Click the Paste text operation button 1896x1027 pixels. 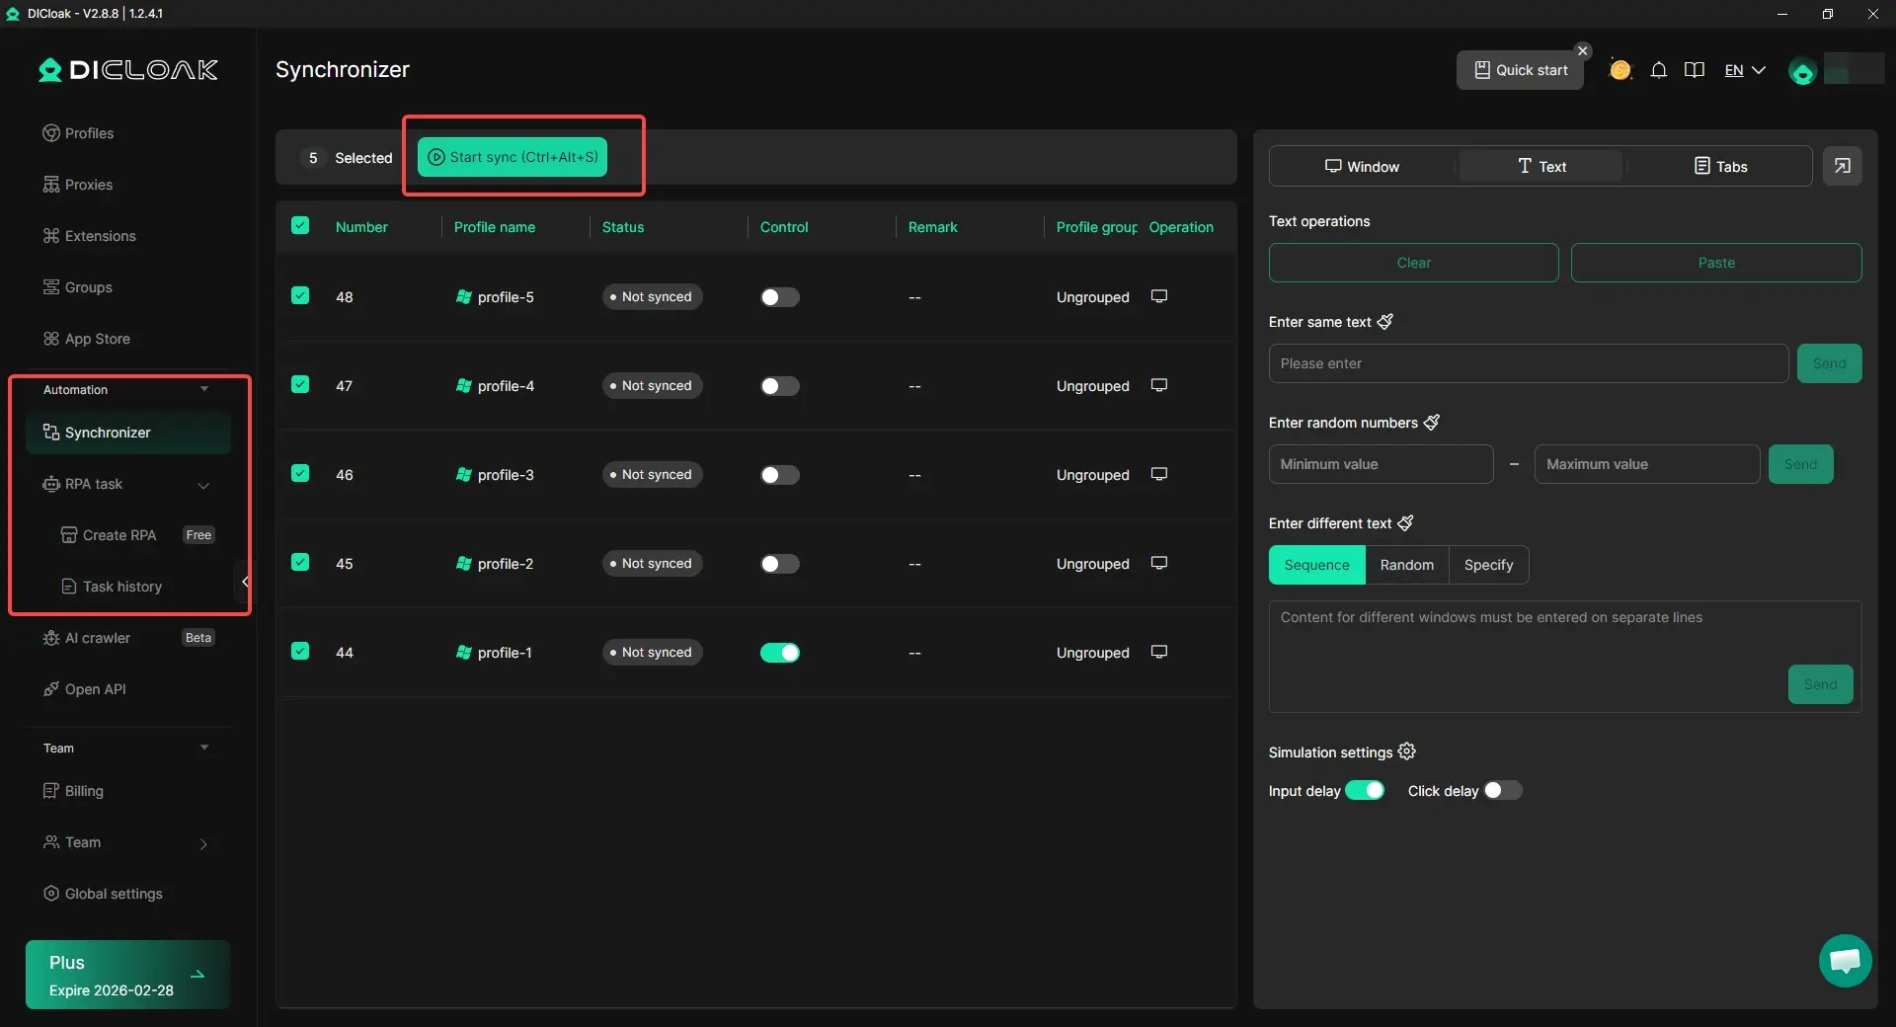1715,263
